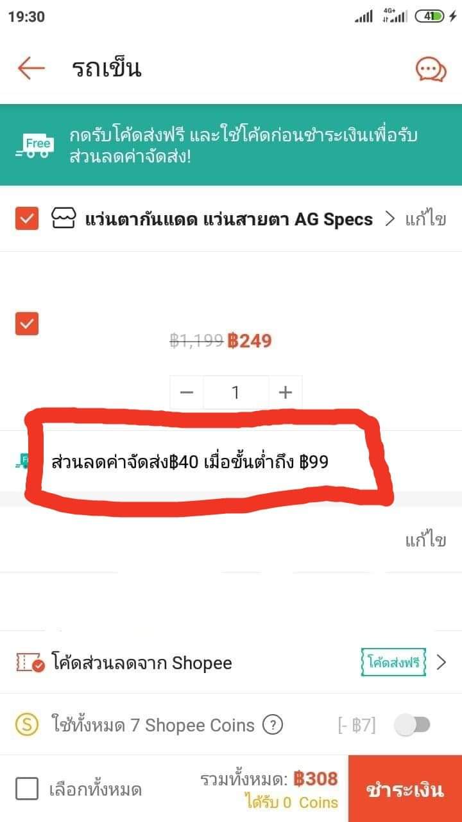This screenshot has height=822, width=462.
Task: Increase quantity with the plus button
Action: coord(286,392)
